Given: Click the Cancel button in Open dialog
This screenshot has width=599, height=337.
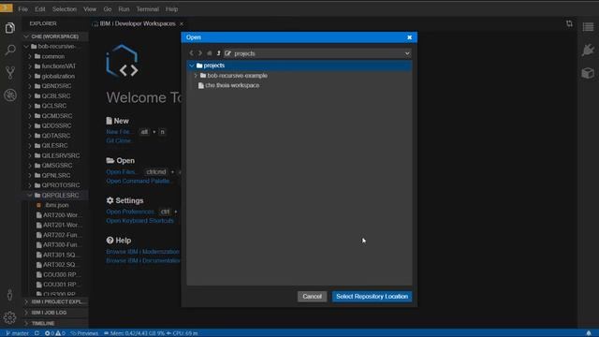Looking at the screenshot, I should coord(312,296).
